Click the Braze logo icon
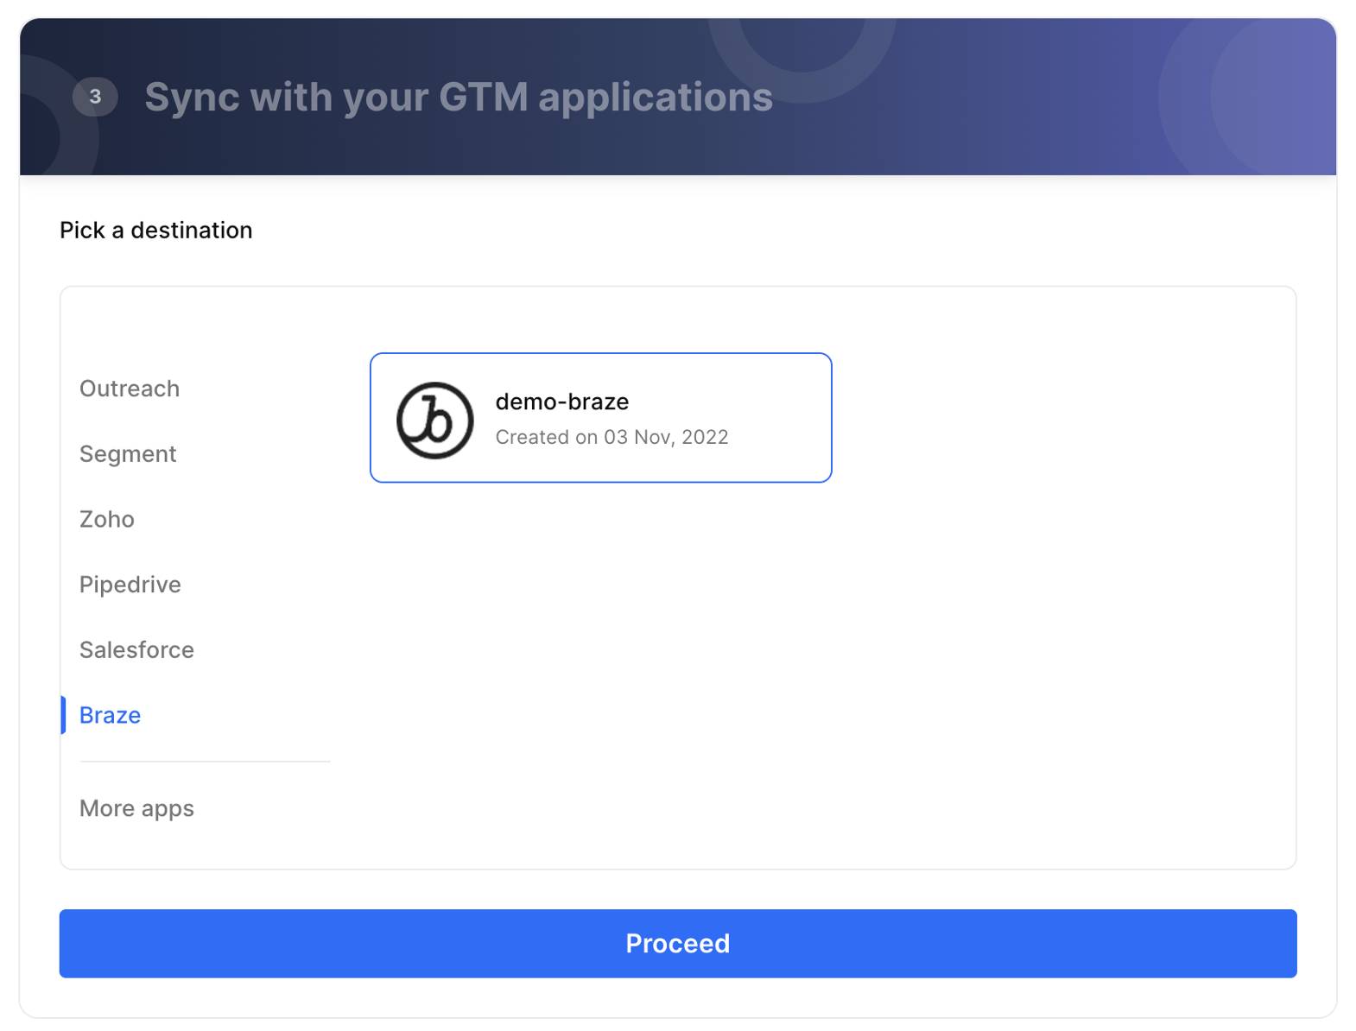The image size is (1356, 1031). (435, 421)
